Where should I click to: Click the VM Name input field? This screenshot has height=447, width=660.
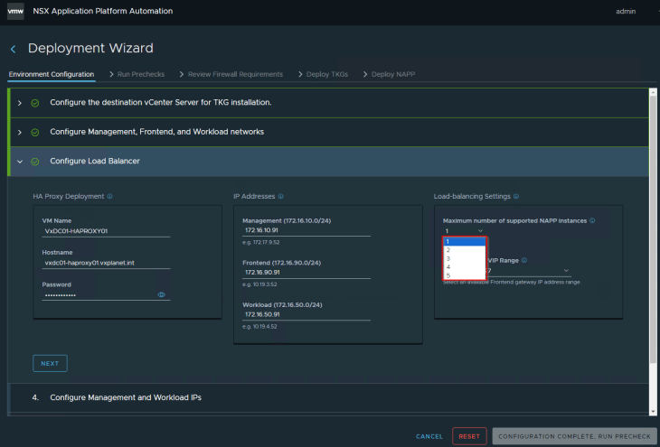coord(105,231)
